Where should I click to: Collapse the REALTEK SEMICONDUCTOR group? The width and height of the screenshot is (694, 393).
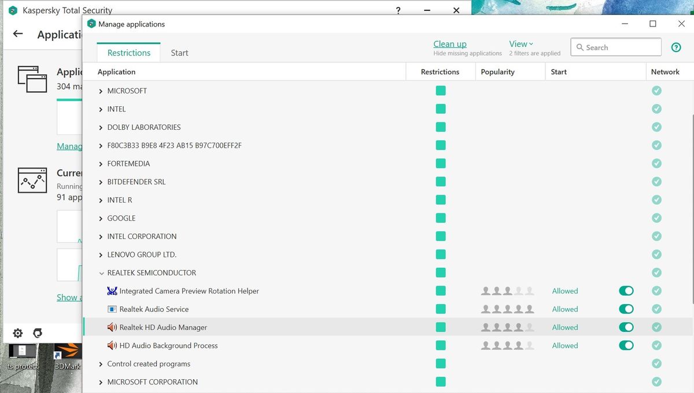102,272
